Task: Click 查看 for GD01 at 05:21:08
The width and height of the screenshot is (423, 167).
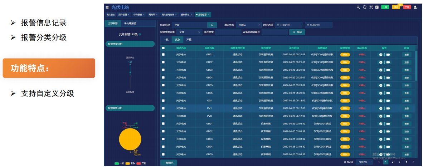Action: (x=407, y=55)
